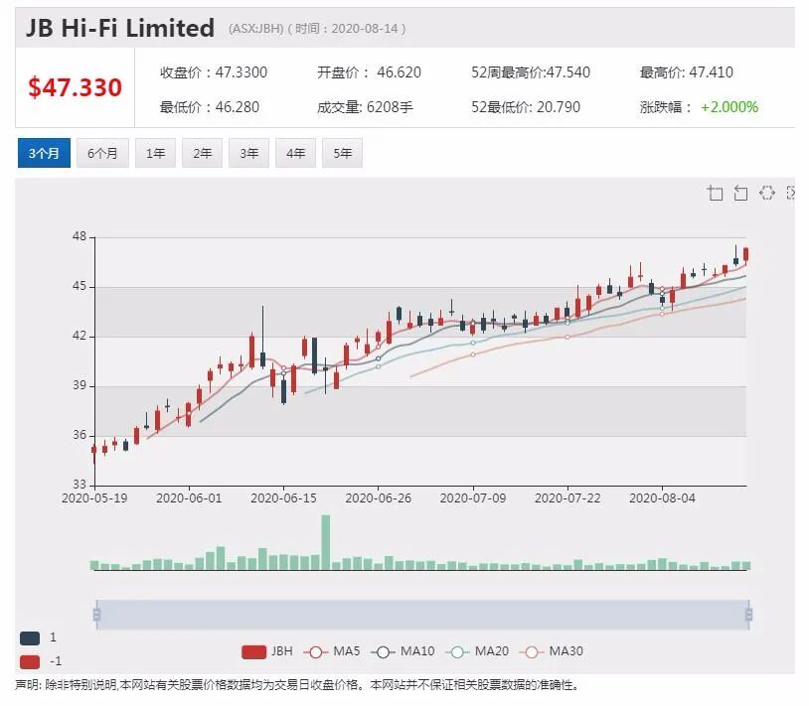Click the dark blue '1' legend swatch
Screen dimensions: 809x706
point(30,637)
